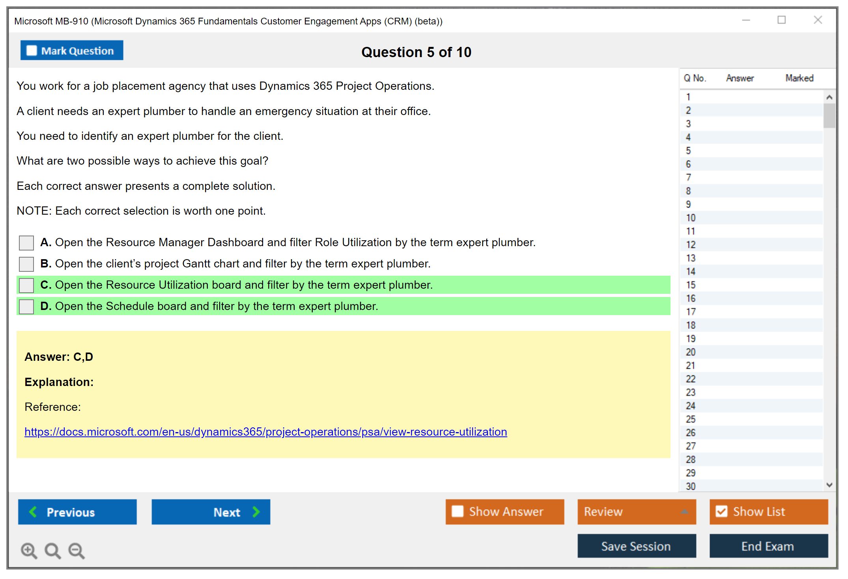Go to the Next question
Image resolution: width=848 pixels, height=579 pixels.
coord(211,512)
